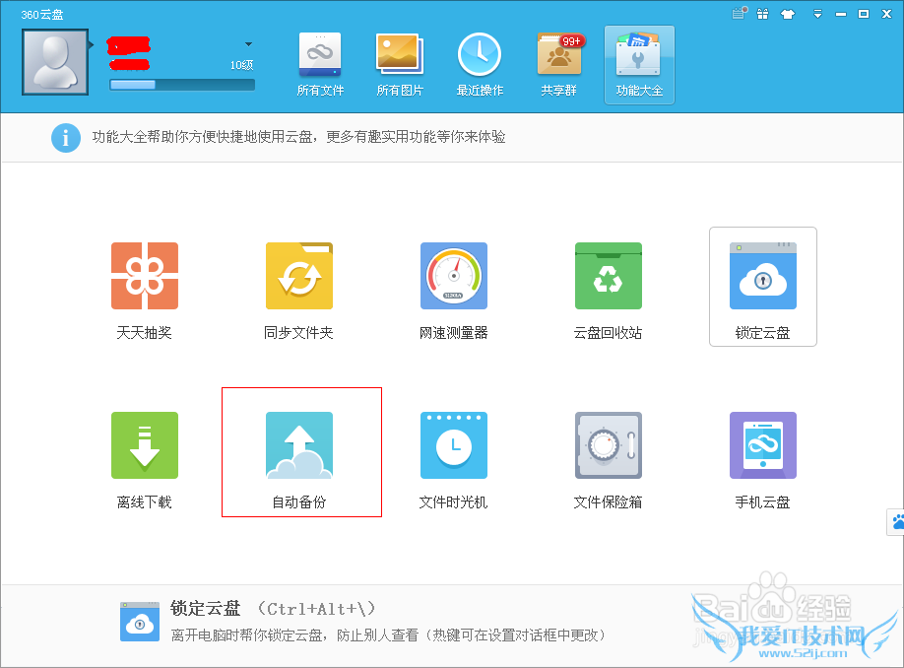
Task: Click the paw icon at right edge
Action: [896, 522]
